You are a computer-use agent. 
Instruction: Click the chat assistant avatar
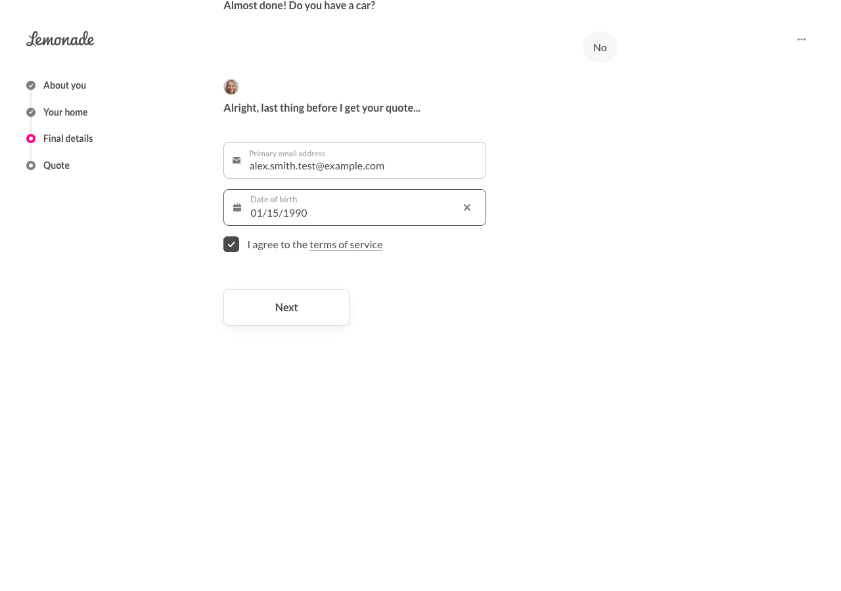pos(231,87)
